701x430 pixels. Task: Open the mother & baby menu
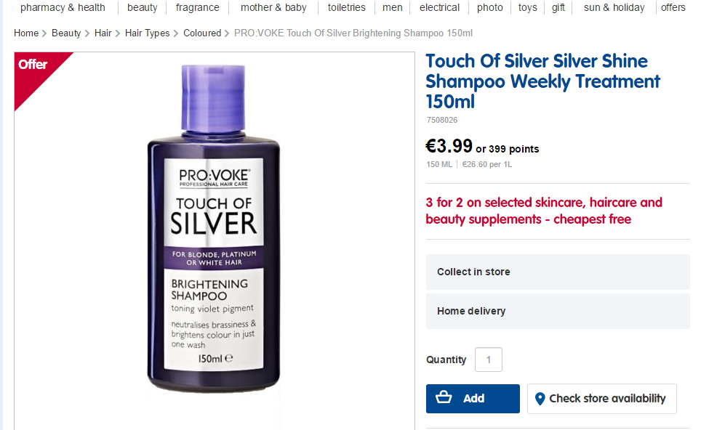(x=273, y=8)
